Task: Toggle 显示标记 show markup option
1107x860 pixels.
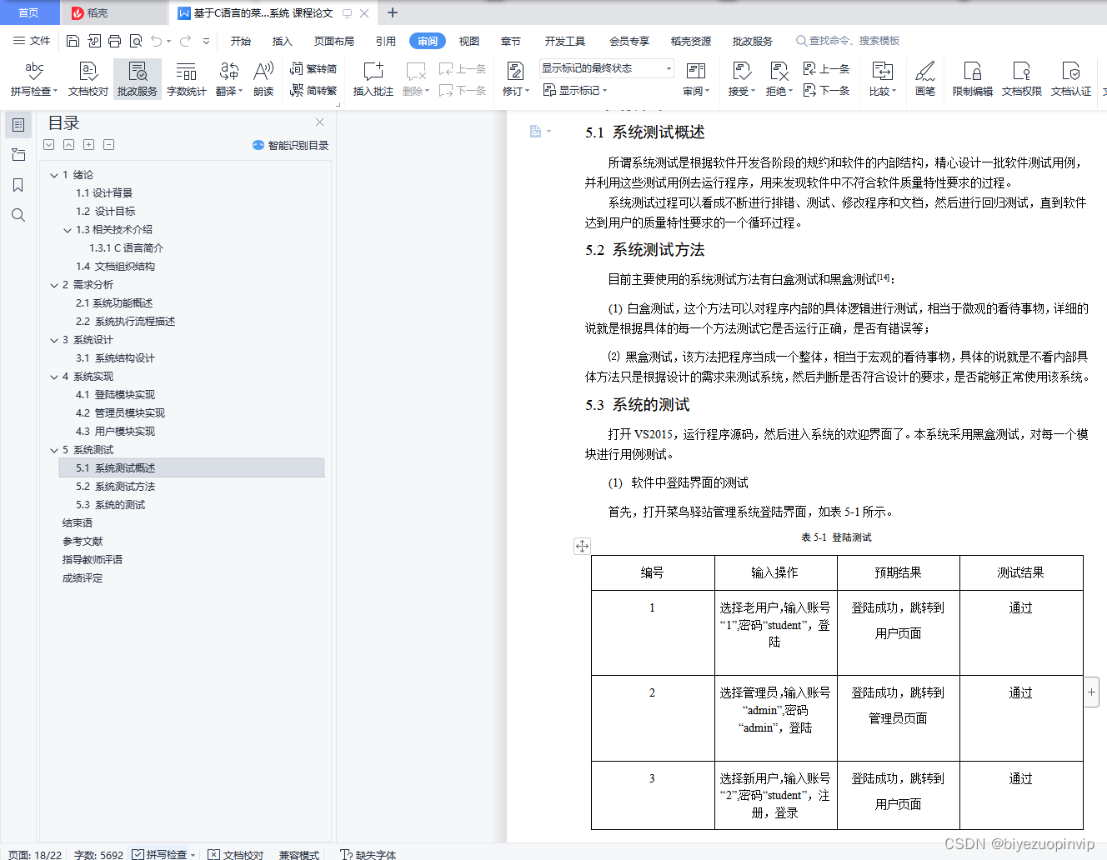Action: (575, 90)
